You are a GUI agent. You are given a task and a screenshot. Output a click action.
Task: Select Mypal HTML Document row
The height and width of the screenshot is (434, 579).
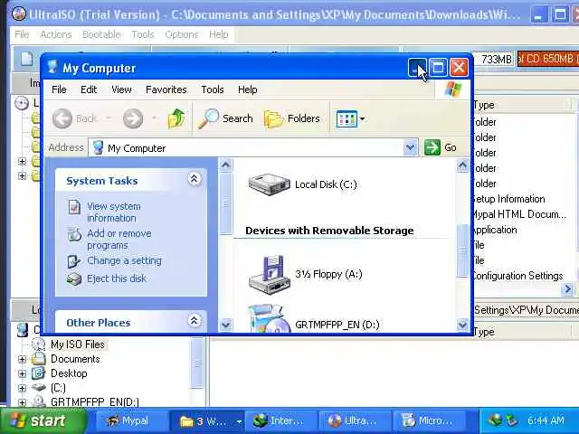coord(519,214)
